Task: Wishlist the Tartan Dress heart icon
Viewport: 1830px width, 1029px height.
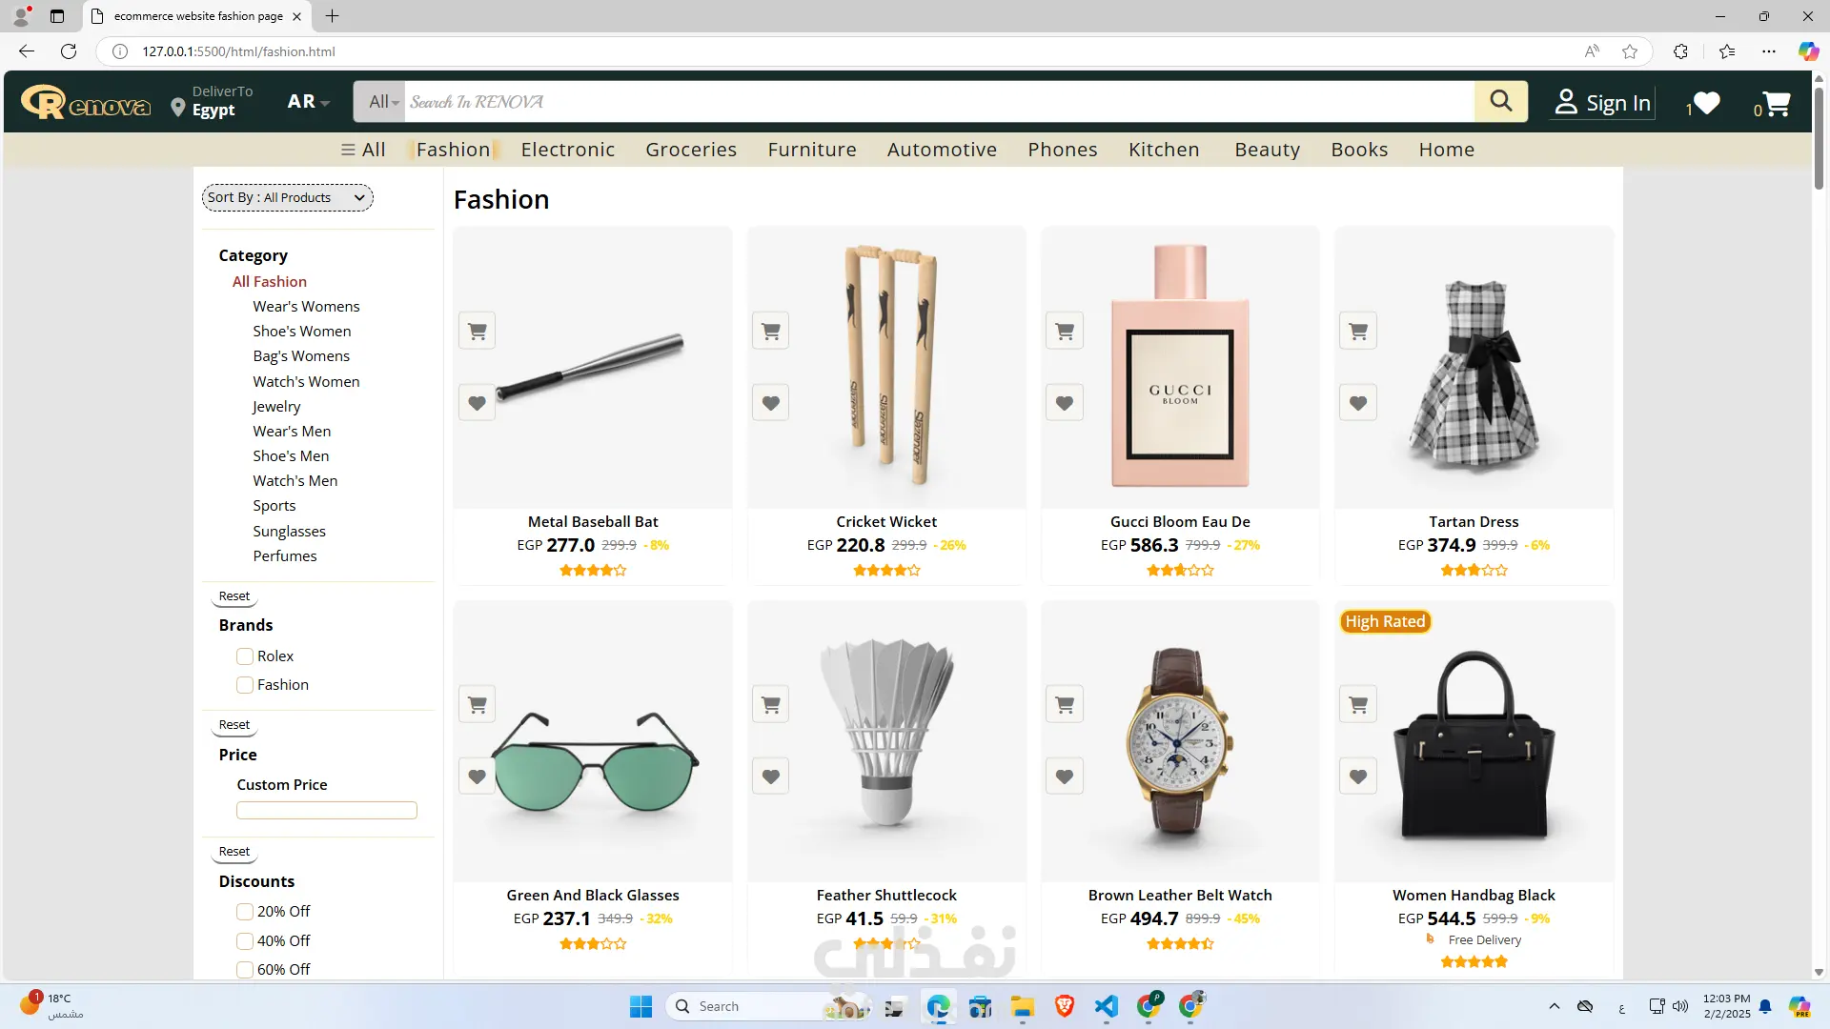Action: click(x=1357, y=403)
